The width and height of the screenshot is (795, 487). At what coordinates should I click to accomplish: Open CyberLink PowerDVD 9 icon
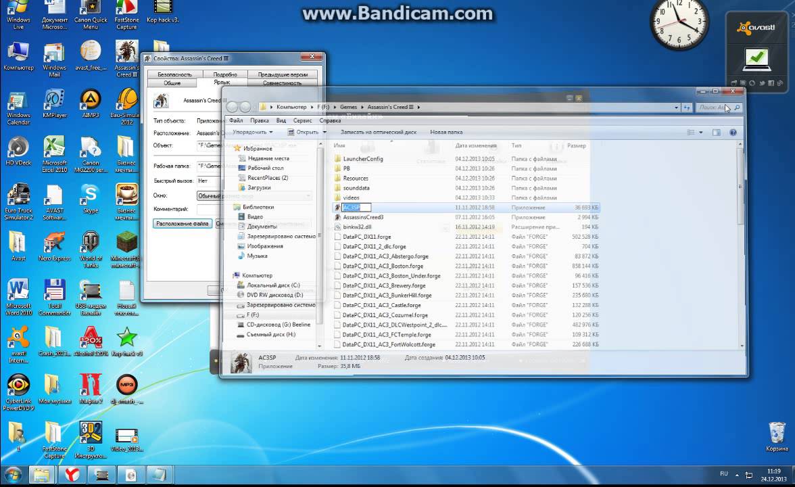[18, 392]
